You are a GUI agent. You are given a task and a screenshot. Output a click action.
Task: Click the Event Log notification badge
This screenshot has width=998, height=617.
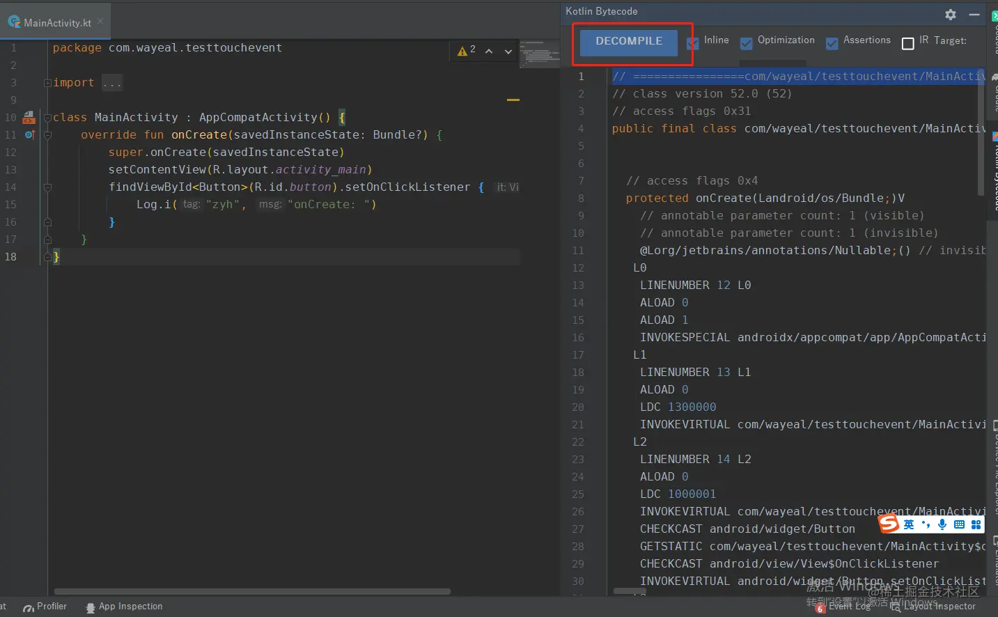tap(820, 609)
